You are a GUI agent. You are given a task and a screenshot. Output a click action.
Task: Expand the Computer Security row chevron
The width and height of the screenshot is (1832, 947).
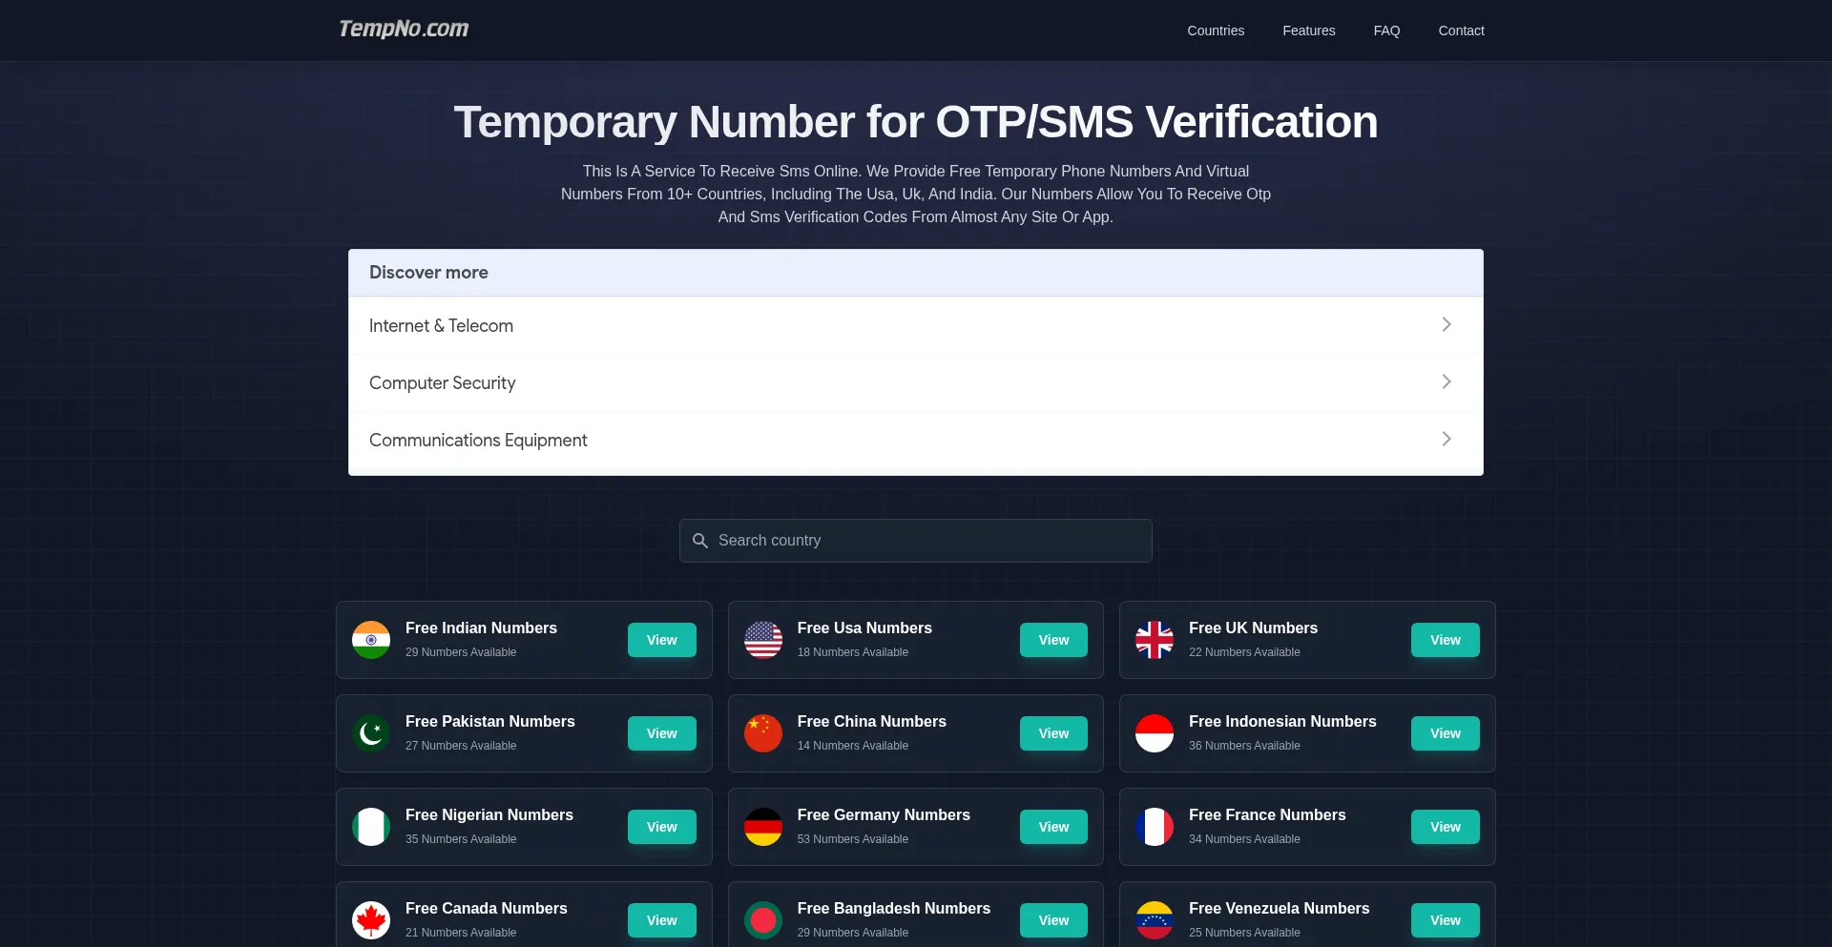point(1447,382)
